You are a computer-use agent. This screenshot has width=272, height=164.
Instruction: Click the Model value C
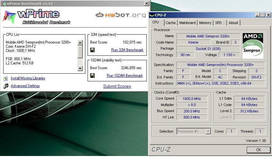(220, 71)
